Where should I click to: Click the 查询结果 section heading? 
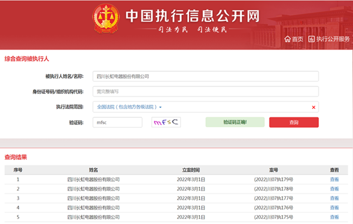(15, 157)
